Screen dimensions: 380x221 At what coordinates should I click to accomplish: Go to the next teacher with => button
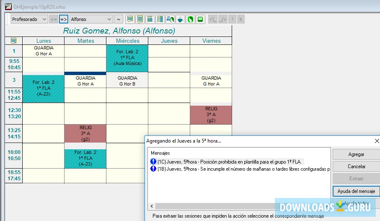point(64,19)
